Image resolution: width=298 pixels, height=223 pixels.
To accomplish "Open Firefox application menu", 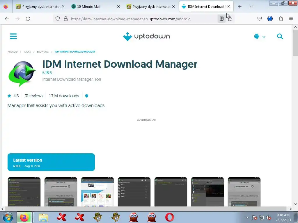I will point(291,19).
